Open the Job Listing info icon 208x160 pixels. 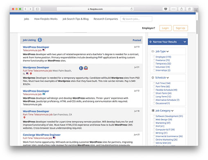pos(40,40)
